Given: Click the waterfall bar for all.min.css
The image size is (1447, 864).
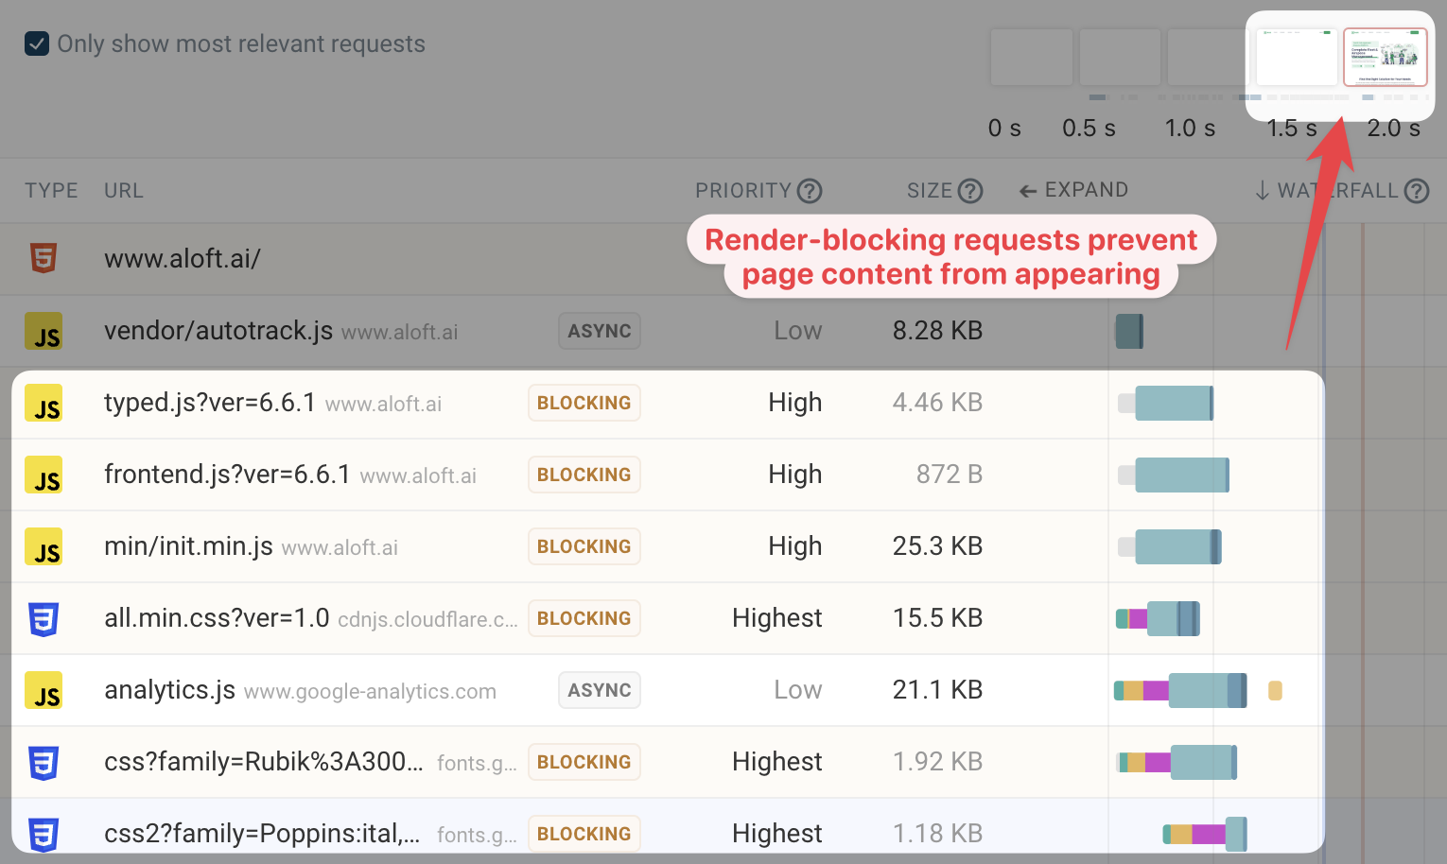Looking at the screenshot, I should (1159, 618).
